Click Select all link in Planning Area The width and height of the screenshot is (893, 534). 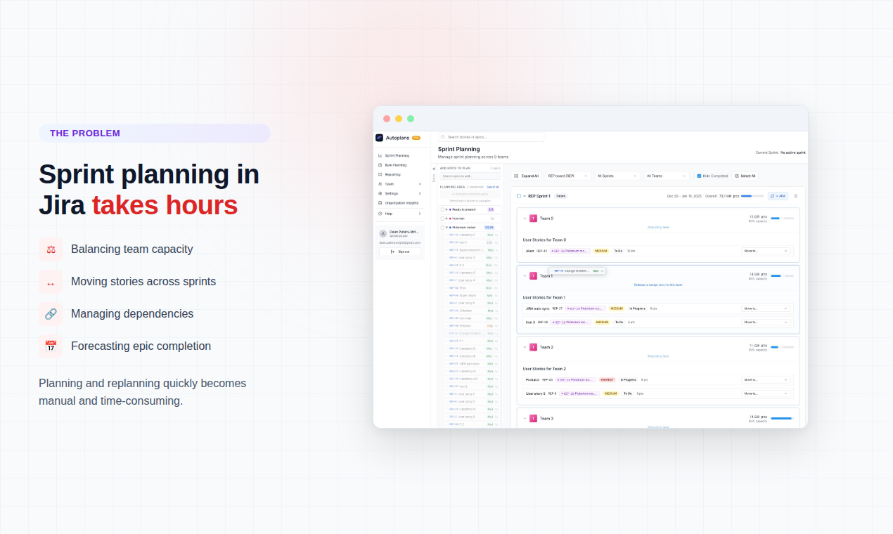click(x=493, y=187)
